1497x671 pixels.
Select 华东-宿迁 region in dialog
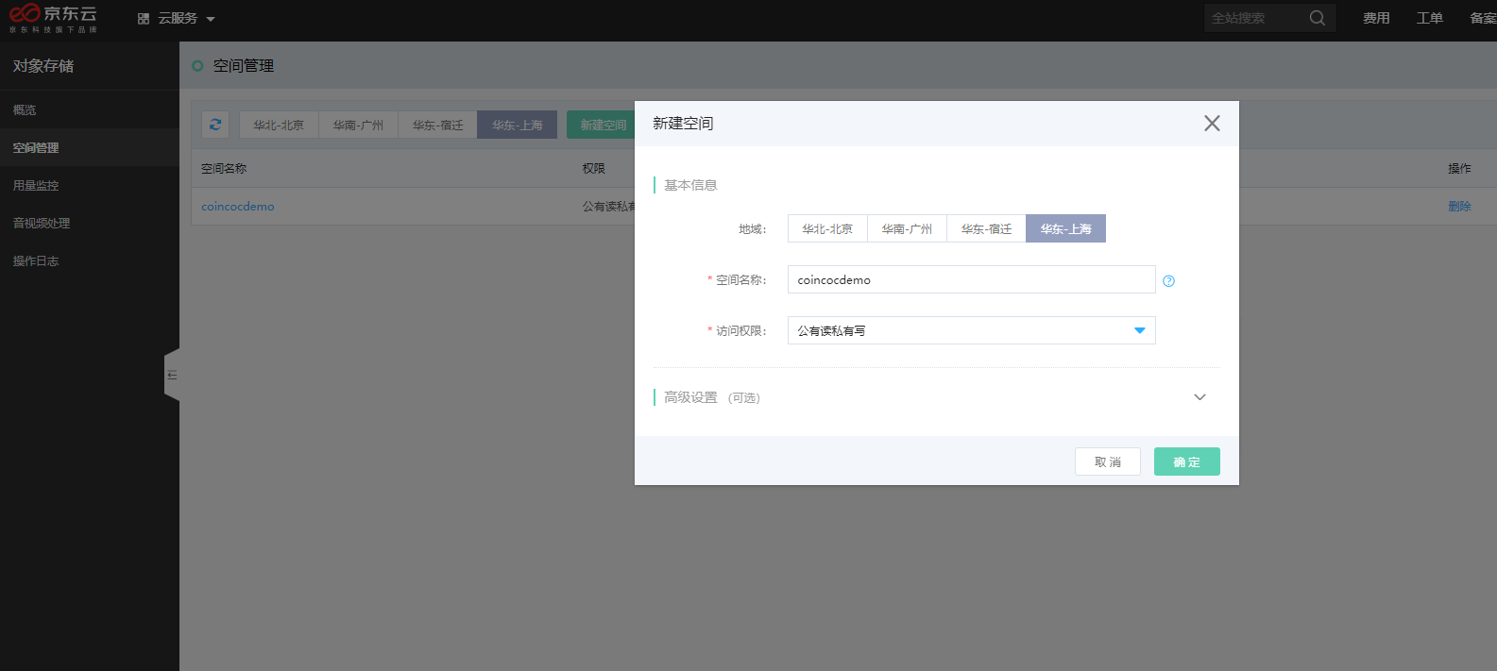[986, 229]
